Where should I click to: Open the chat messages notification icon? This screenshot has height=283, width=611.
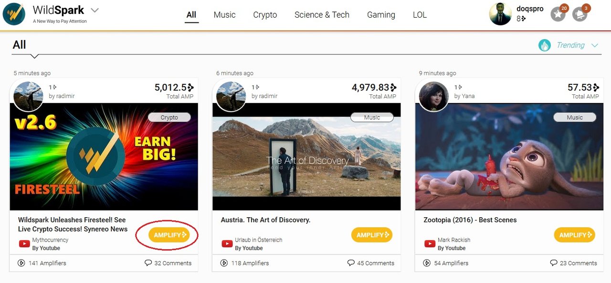point(580,14)
